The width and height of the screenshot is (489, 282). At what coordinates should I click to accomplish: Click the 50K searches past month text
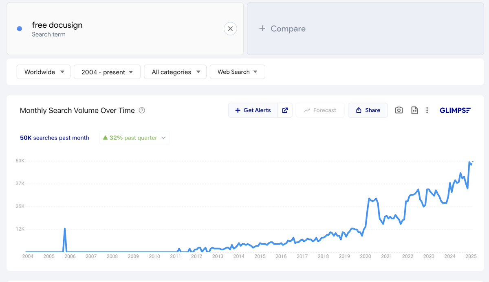(x=55, y=138)
